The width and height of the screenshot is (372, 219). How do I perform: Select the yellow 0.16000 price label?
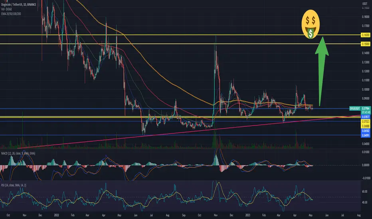coord(366,35)
